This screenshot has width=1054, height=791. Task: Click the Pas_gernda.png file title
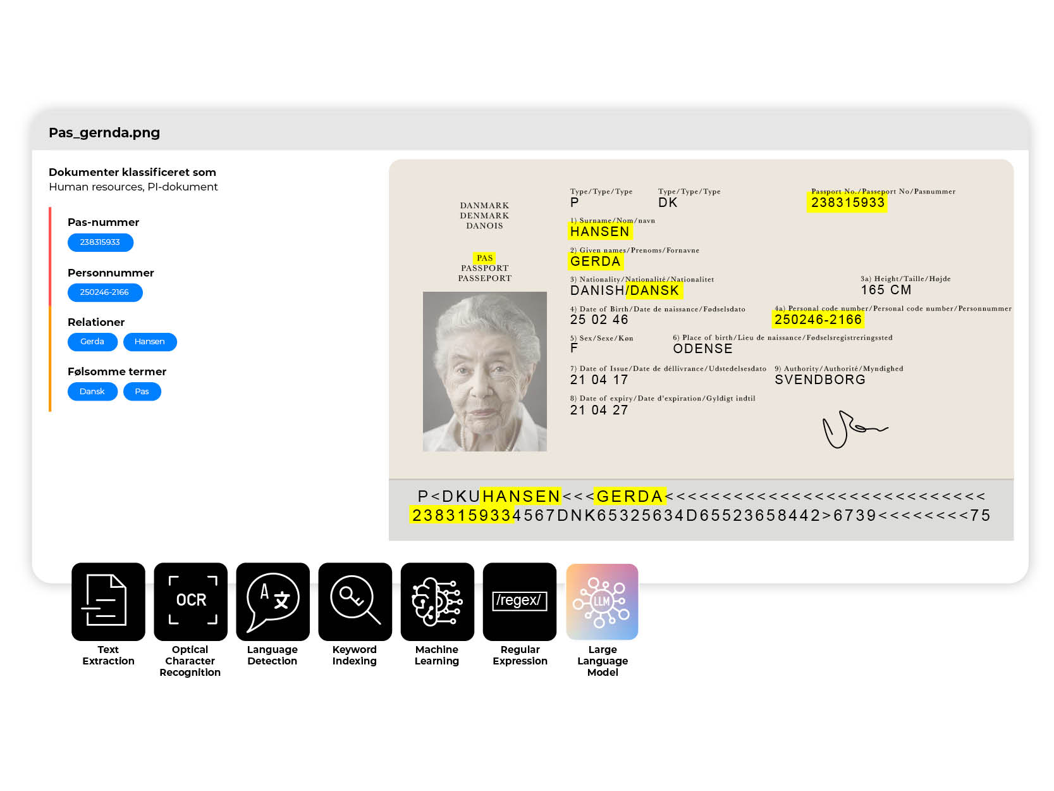click(104, 133)
